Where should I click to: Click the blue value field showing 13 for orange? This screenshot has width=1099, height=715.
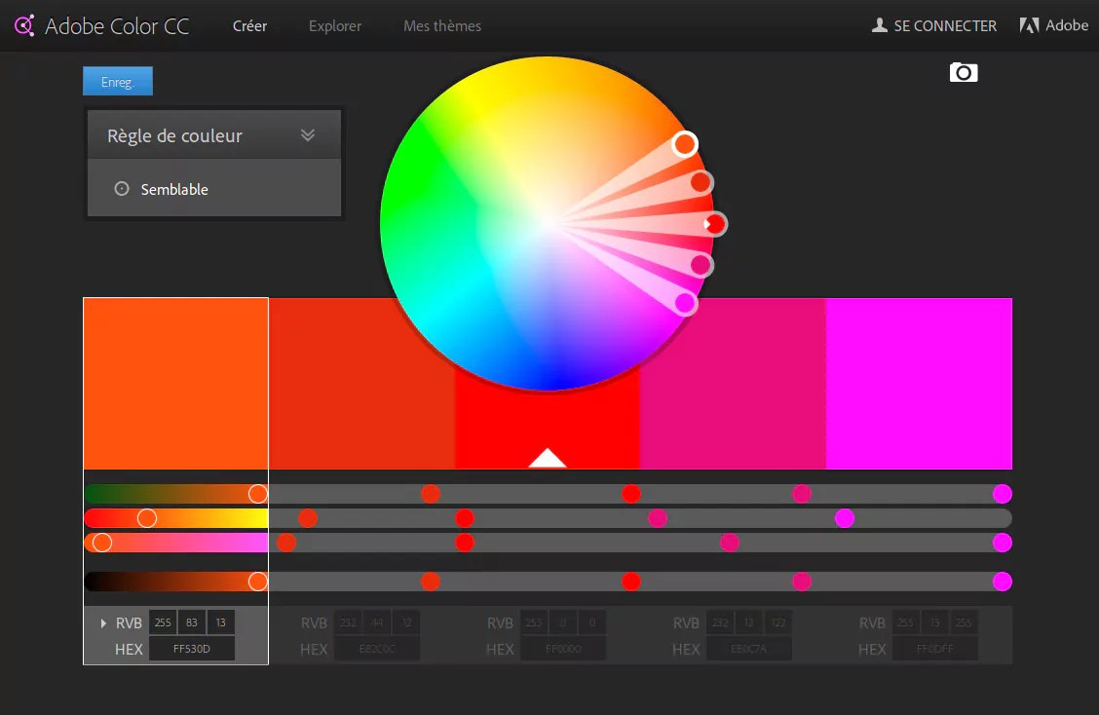pyautogui.click(x=221, y=622)
